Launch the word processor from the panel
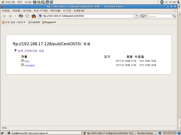The width and height of the screenshot is (181, 135). click(x=43, y=2)
